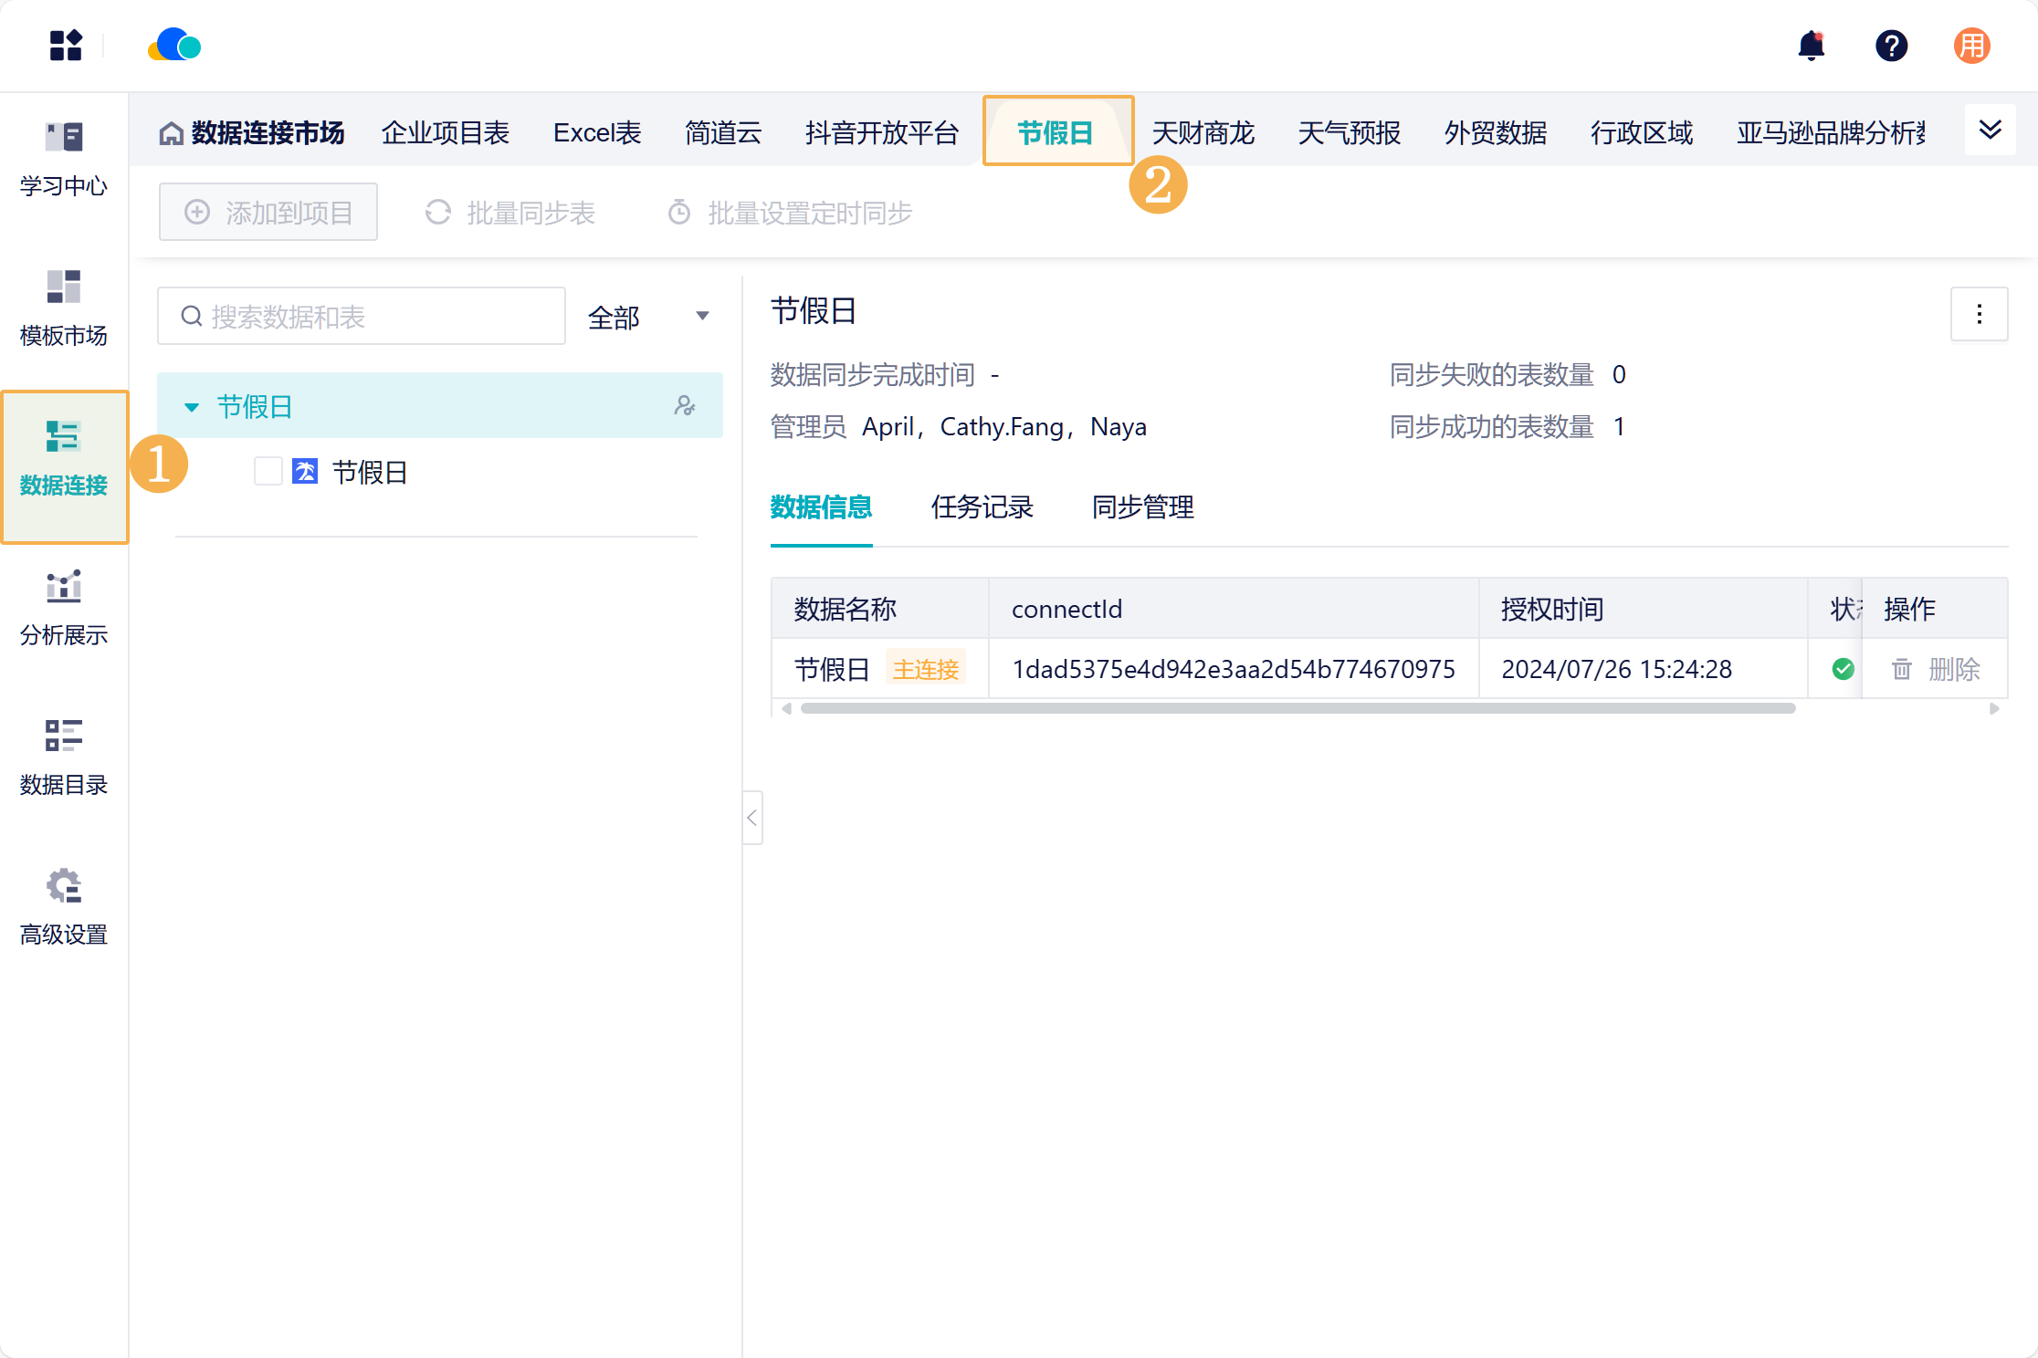Click the notification bell icon
2038x1358 pixels.
click(x=1811, y=45)
